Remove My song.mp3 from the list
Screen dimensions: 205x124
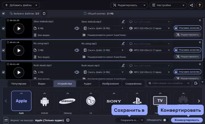click(200, 42)
